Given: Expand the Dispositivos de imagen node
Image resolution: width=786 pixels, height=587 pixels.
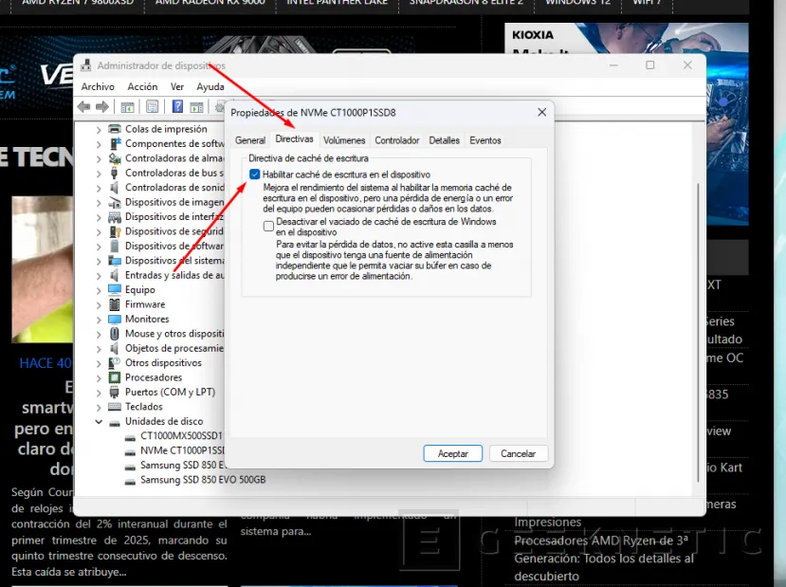Looking at the screenshot, I should pyautogui.click(x=99, y=203).
